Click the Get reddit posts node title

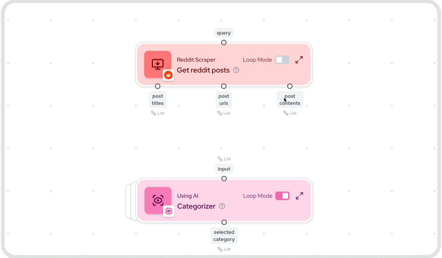pyautogui.click(x=204, y=70)
